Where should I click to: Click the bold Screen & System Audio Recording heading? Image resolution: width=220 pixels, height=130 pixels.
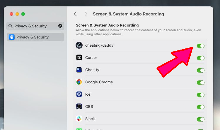107,25
